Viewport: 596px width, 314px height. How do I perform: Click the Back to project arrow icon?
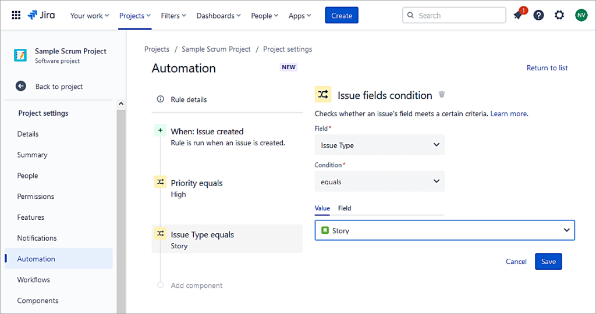[21, 86]
